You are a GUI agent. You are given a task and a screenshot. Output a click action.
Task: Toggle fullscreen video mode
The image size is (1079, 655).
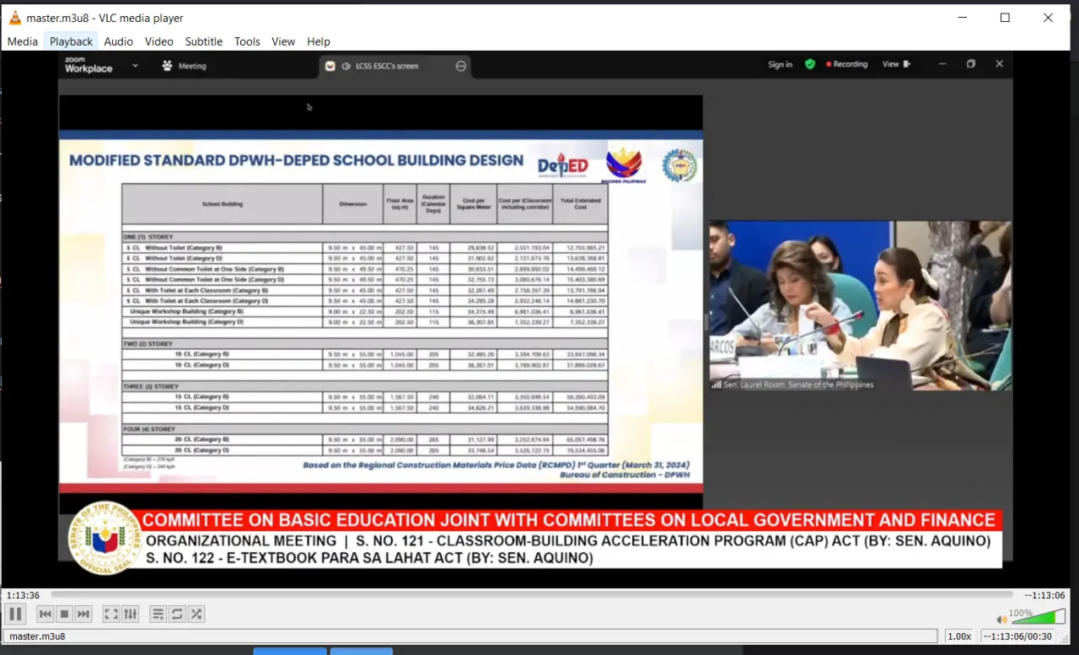pyautogui.click(x=111, y=615)
